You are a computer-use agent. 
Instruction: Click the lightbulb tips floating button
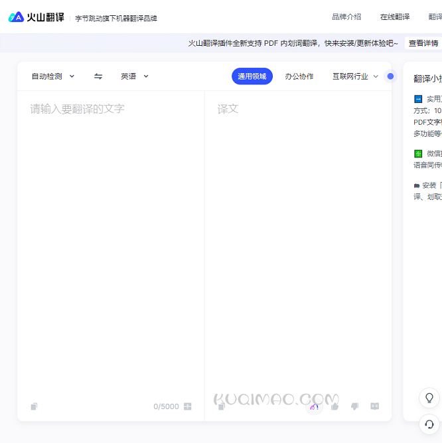click(x=429, y=398)
